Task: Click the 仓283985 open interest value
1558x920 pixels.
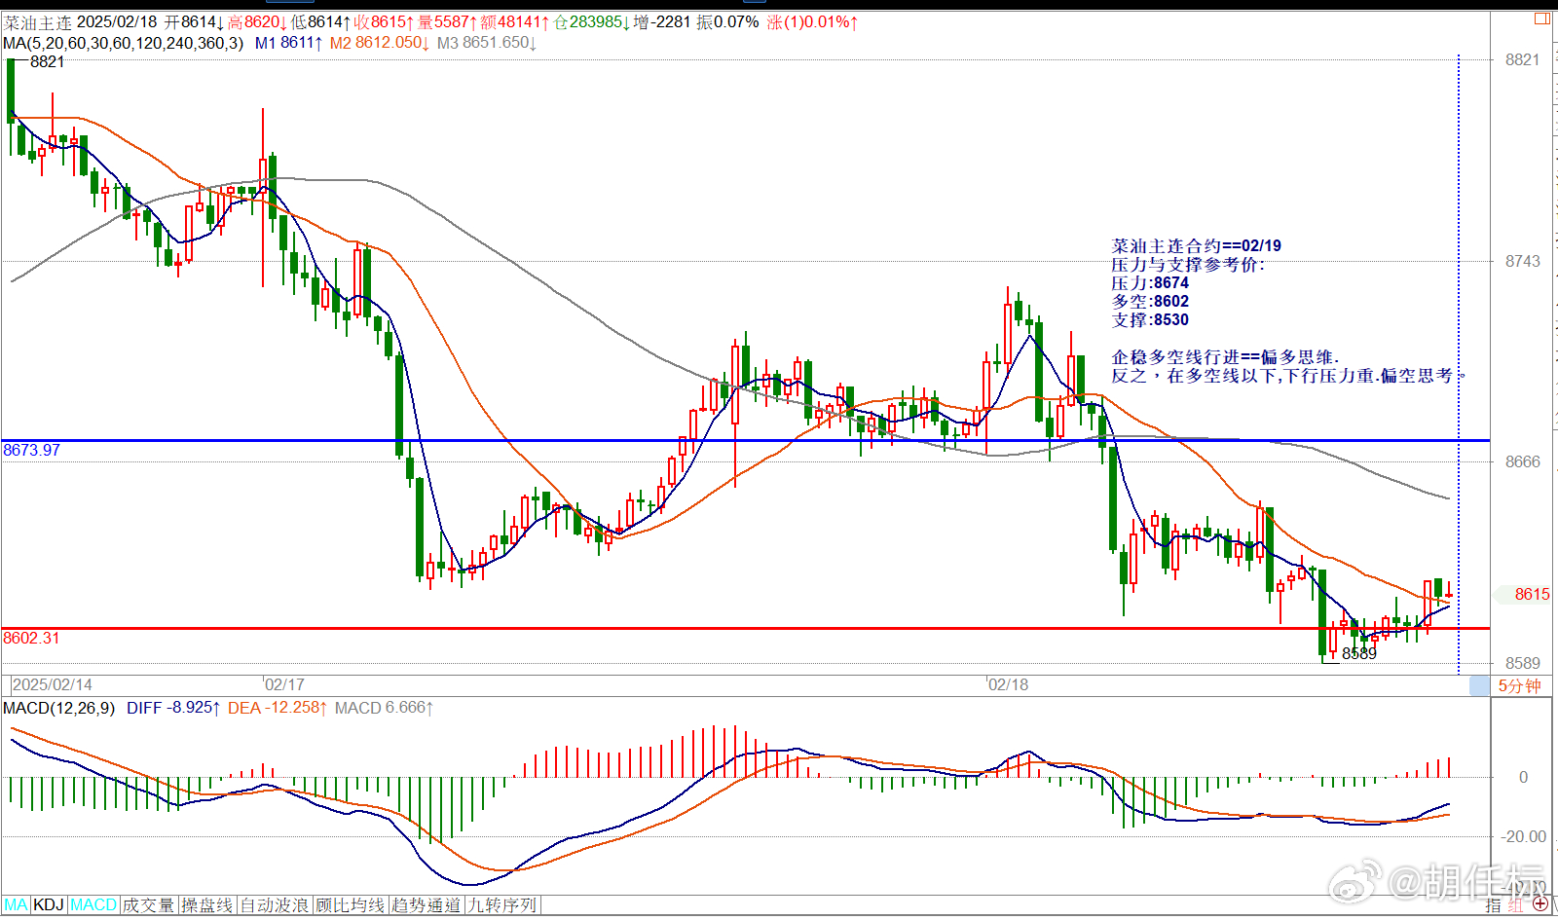Action: tap(591, 22)
